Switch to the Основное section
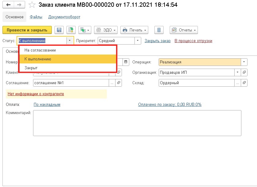 pyautogui.click(x=14, y=17)
